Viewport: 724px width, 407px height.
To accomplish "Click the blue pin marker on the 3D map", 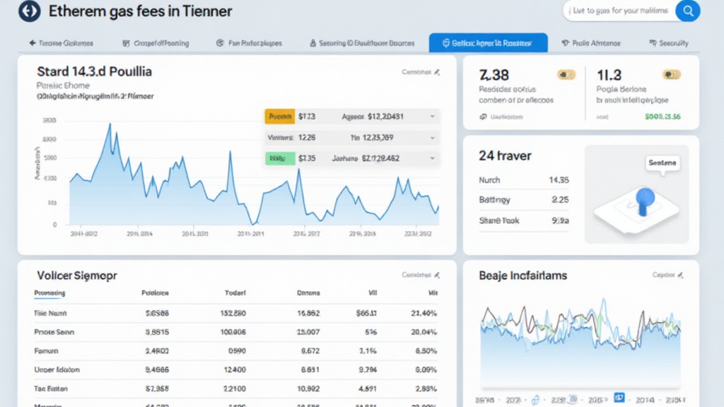I will (x=643, y=200).
